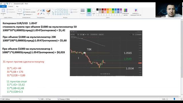Click the Save icon in the title bar
The height and width of the screenshot is (103, 183).
[5, 4]
